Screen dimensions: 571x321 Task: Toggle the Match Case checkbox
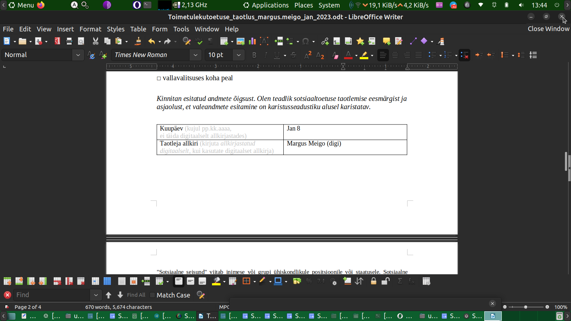coord(152,295)
